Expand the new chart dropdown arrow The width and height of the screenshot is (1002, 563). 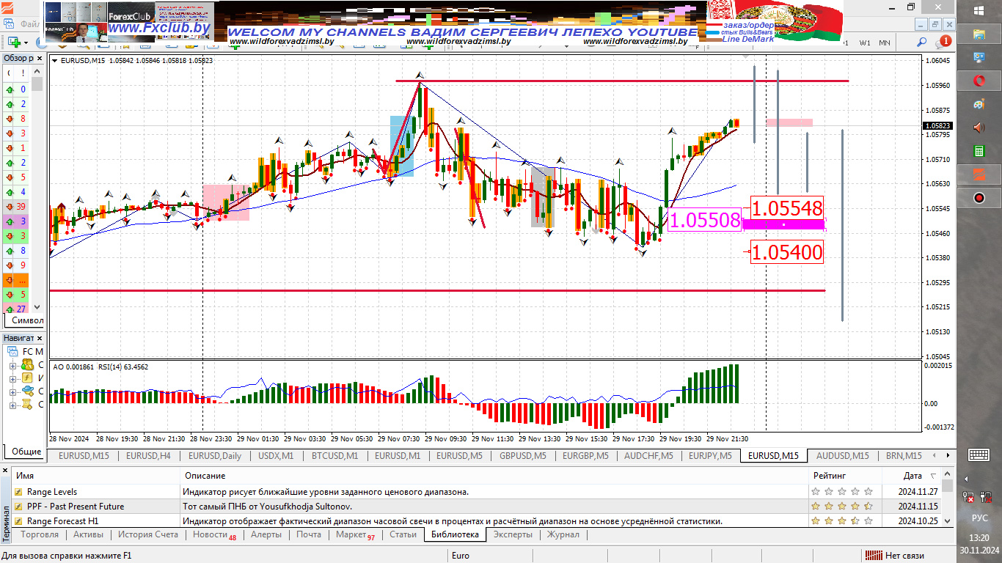[x=25, y=43]
